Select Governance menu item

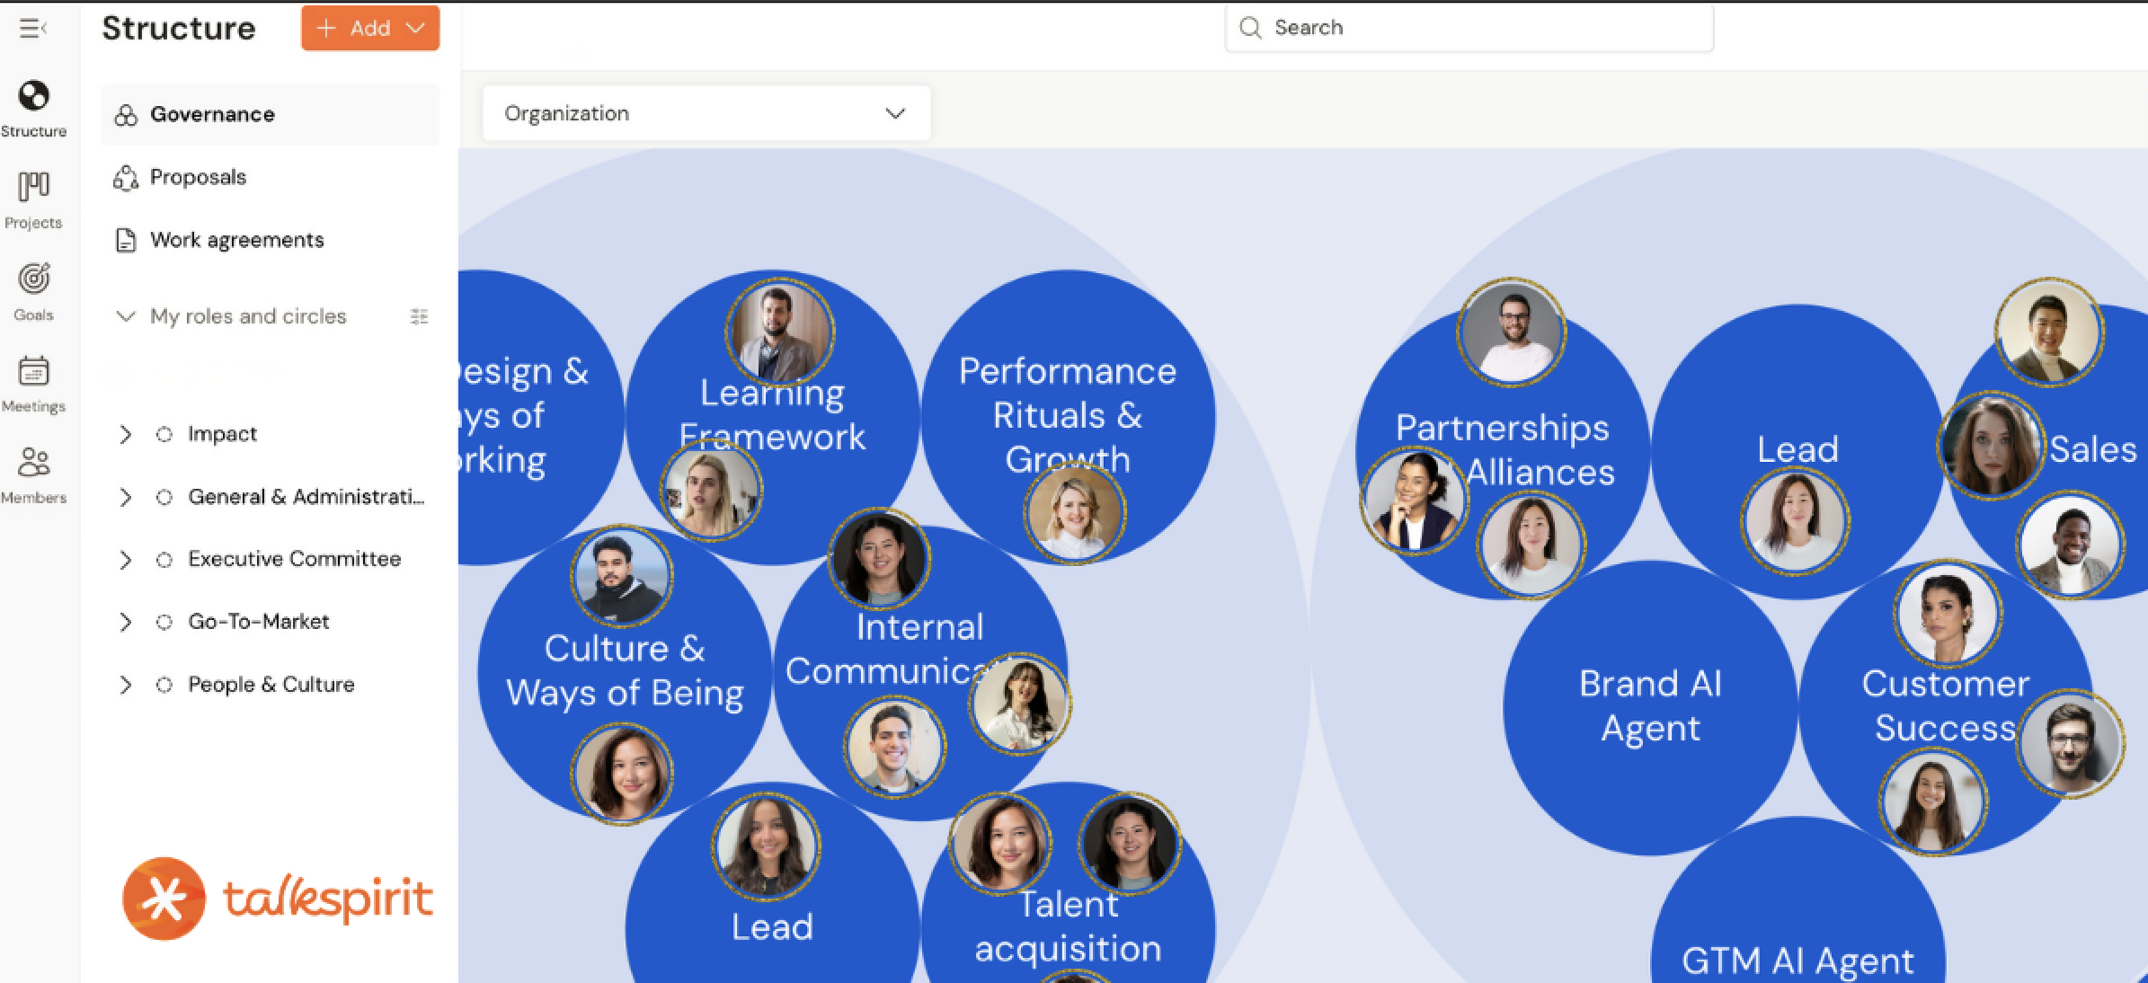pos(212,115)
